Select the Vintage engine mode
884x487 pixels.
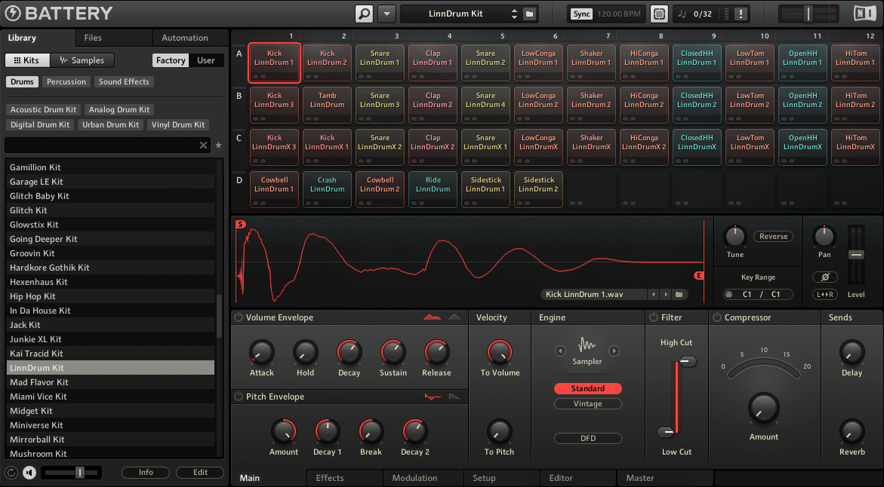point(587,403)
